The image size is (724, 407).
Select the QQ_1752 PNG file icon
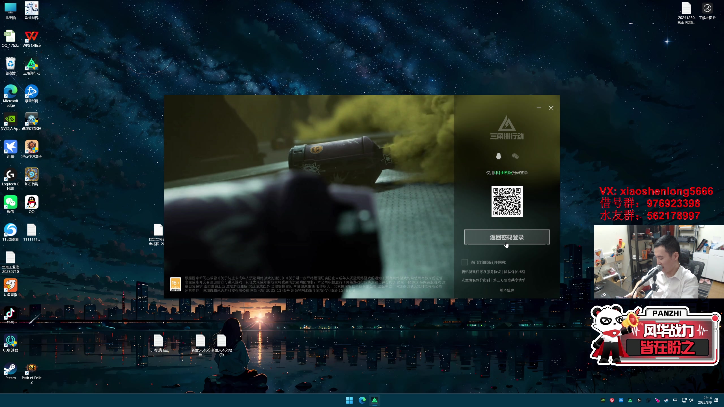pyautogui.click(x=10, y=38)
